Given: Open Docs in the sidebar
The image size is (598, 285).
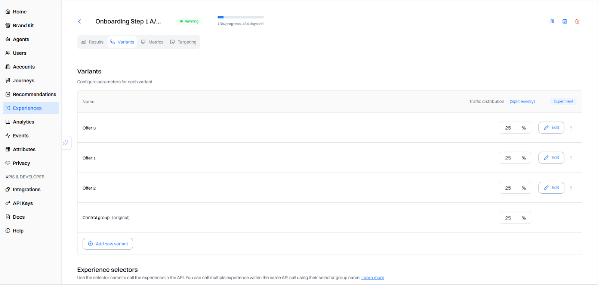Looking at the screenshot, I should tap(31, 217).
